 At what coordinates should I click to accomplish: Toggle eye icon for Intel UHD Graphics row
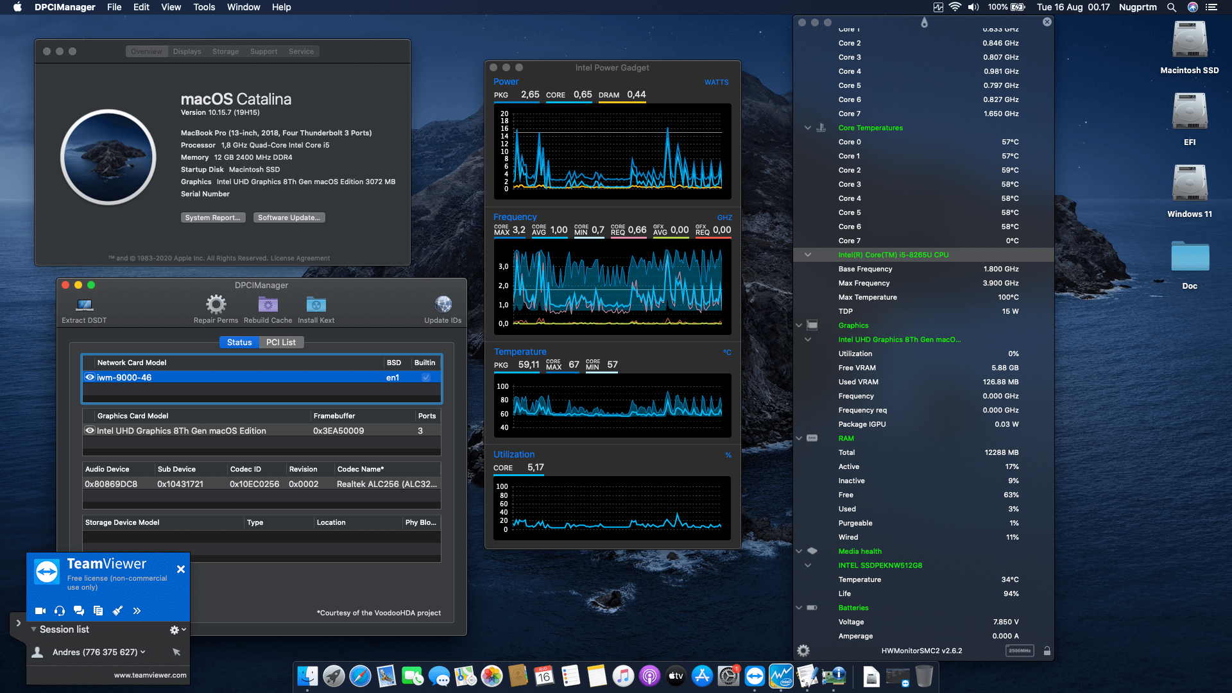coord(90,431)
